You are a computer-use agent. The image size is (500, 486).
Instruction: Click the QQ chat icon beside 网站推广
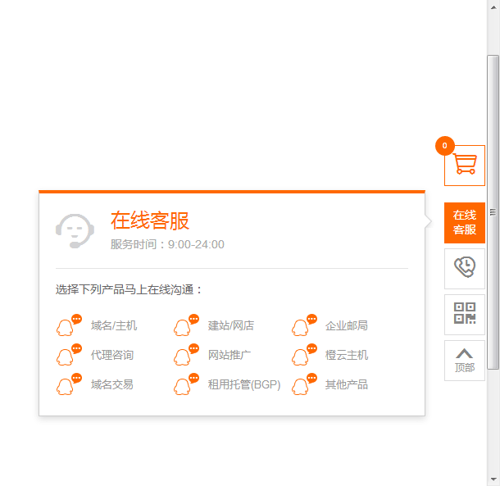coord(187,354)
